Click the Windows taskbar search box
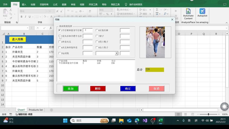The height and width of the screenshot is (129, 229). [89, 120]
